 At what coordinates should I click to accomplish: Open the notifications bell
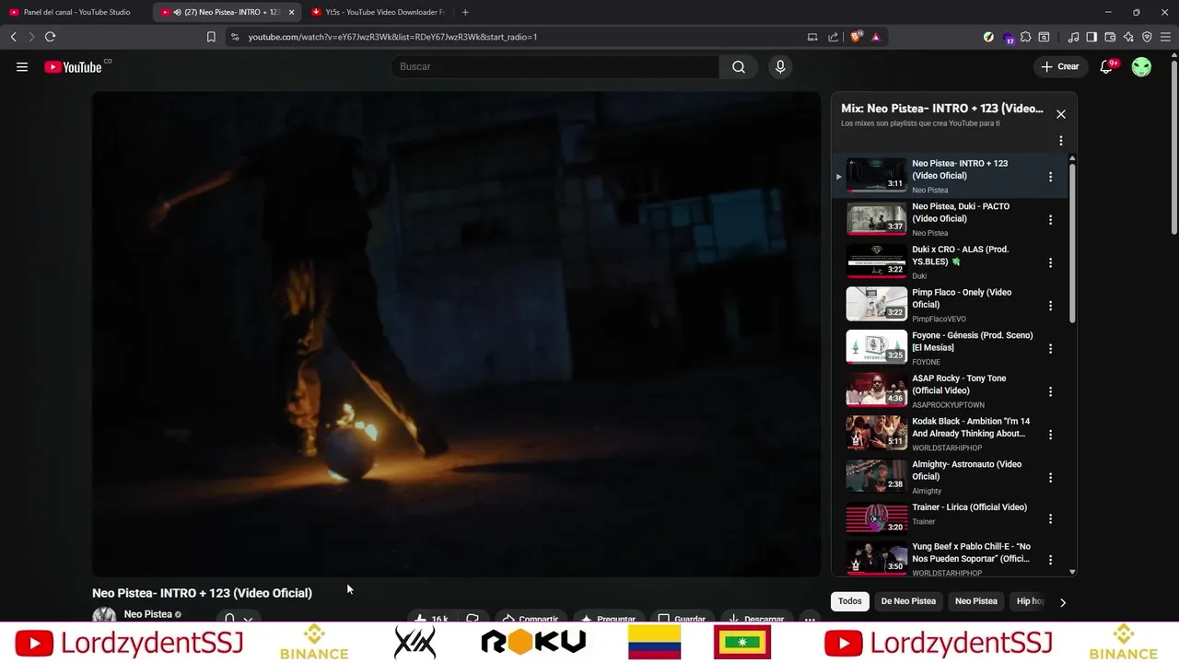1106,66
